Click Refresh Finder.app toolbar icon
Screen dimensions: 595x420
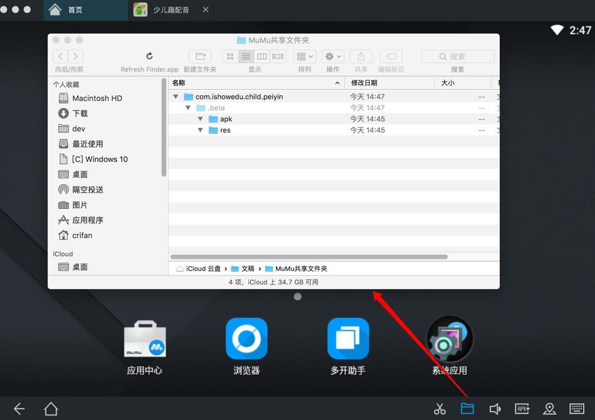click(x=150, y=56)
